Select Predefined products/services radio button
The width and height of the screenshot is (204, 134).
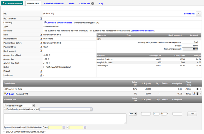[x=5, y=109]
